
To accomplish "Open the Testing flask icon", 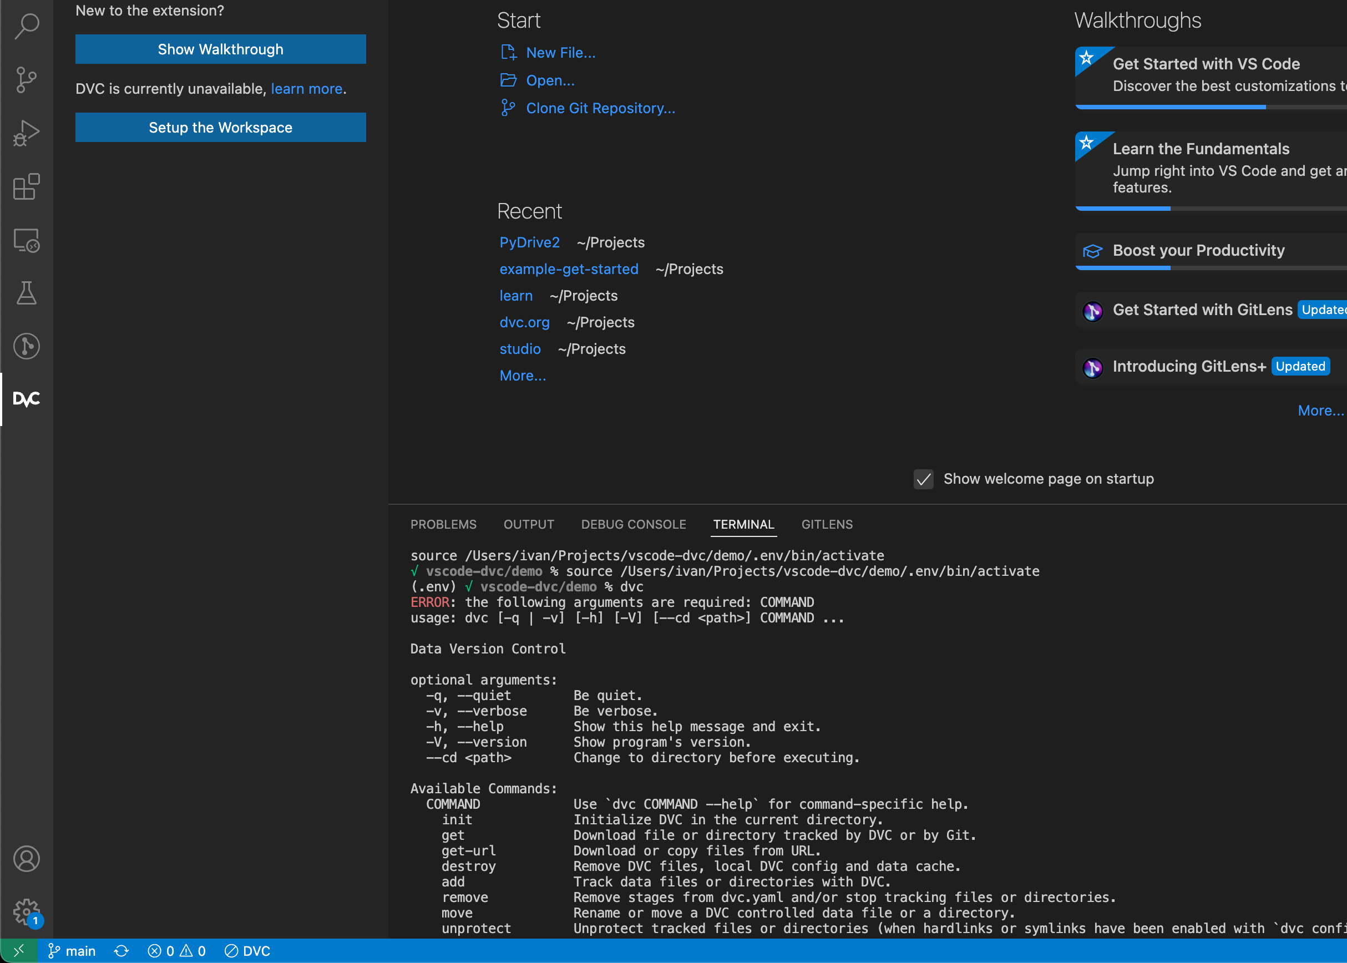I will click(x=27, y=293).
